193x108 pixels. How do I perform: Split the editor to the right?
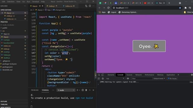(90, 6)
